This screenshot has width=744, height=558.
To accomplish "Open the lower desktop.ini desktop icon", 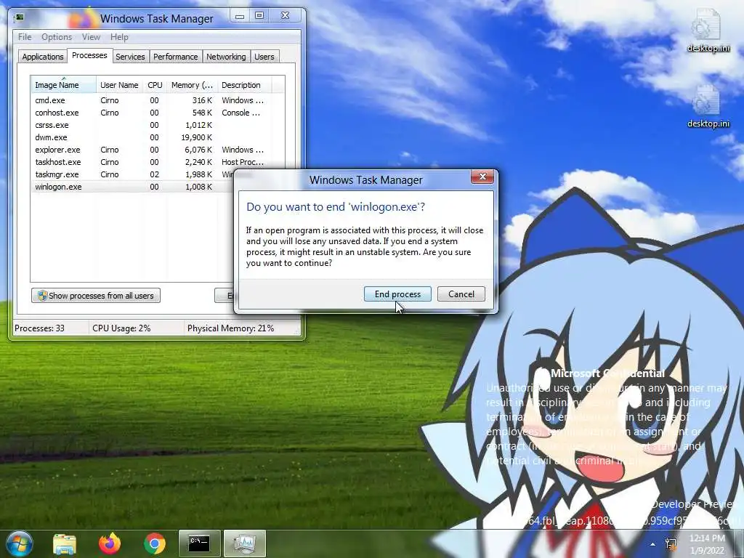I will pos(708,106).
